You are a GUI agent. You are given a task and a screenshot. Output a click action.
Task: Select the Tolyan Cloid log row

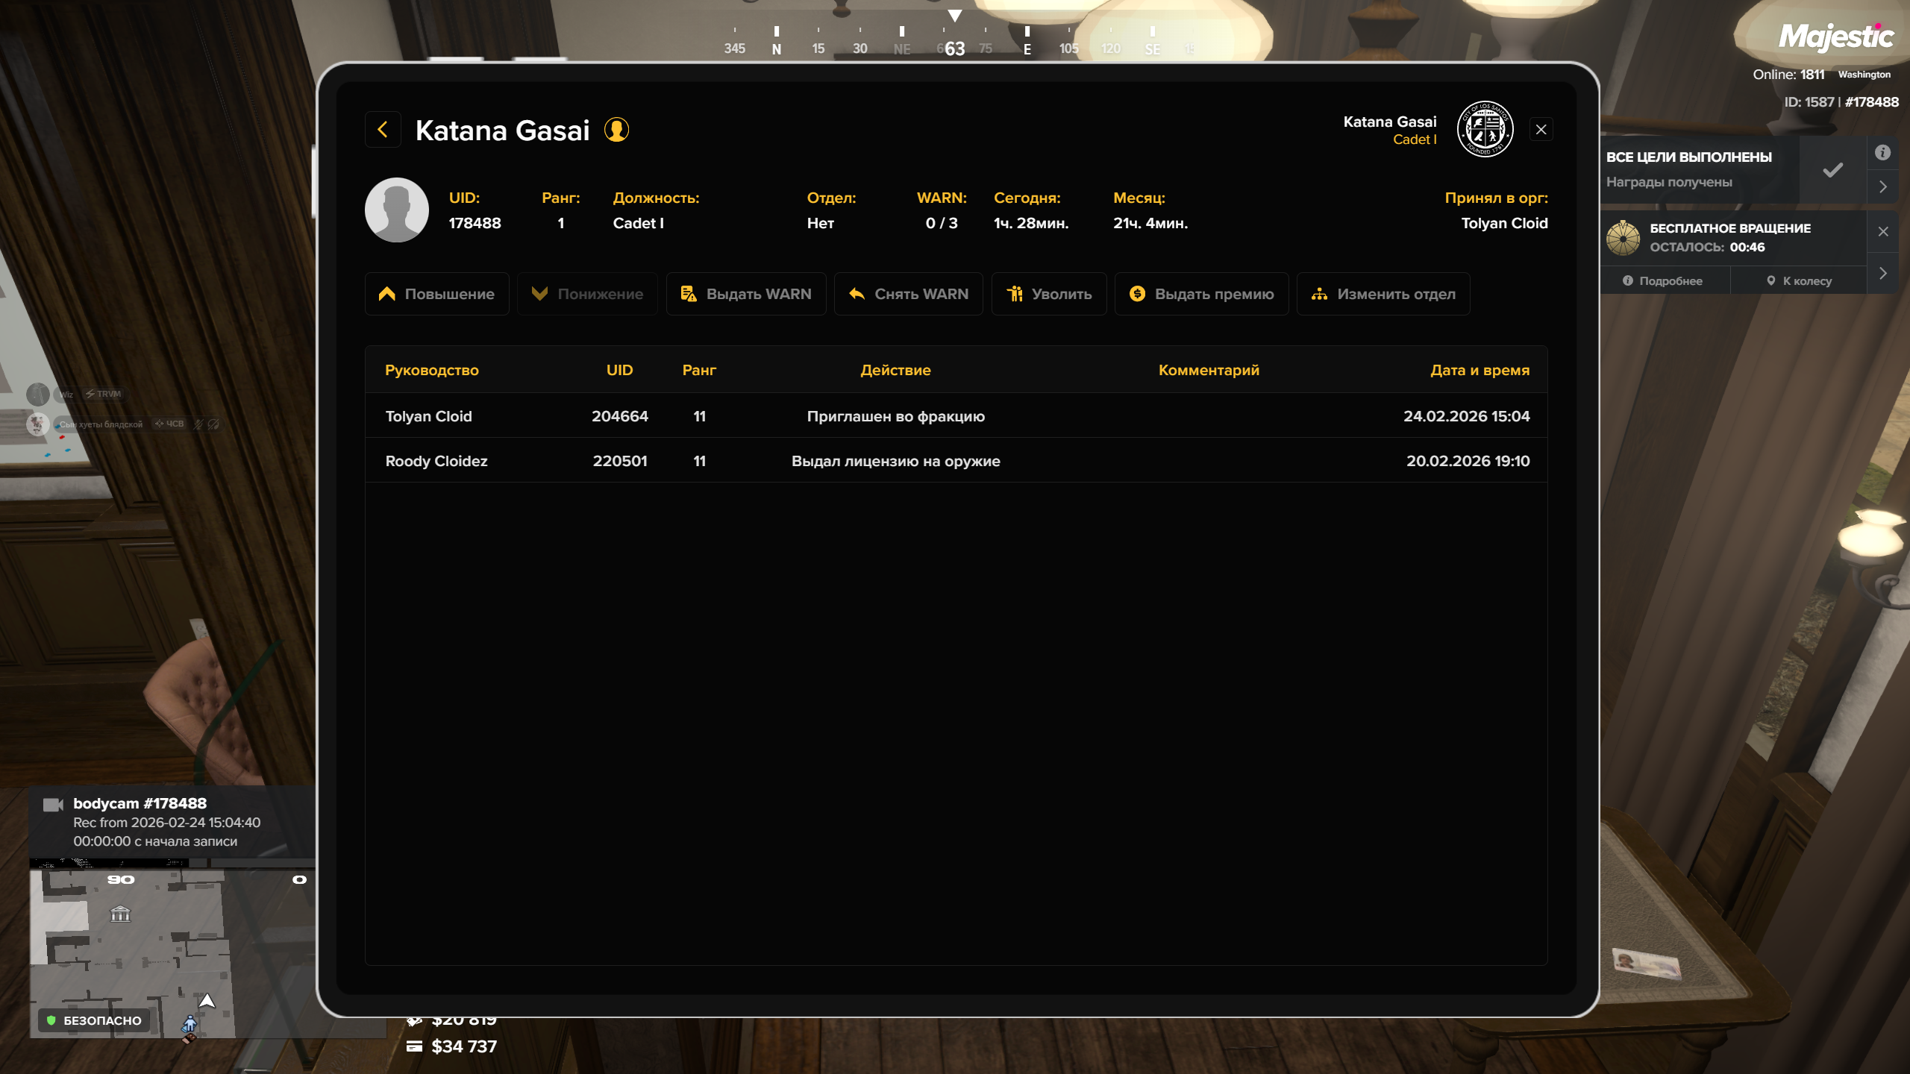click(956, 416)
